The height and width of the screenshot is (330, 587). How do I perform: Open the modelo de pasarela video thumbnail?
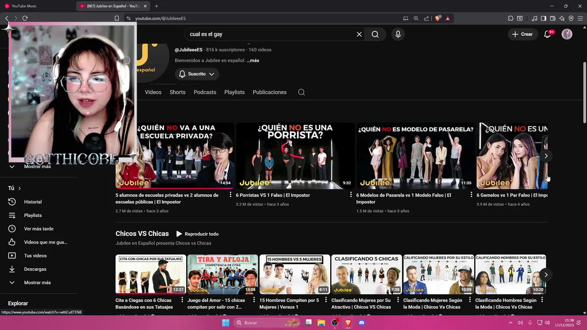[415, 156]
